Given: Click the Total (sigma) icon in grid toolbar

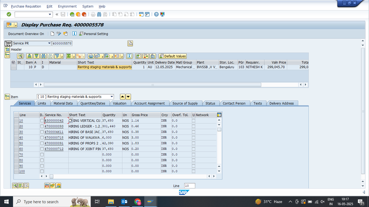Looking at the screenshot, I should pos(69,56).
